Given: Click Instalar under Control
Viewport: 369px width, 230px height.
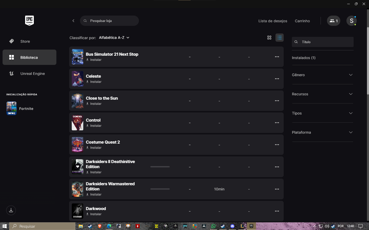Looking at the screenshot, I should coord(94,126).
